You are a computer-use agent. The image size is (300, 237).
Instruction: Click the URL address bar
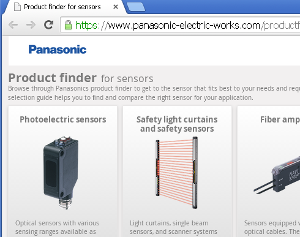[x=181, y=25]
